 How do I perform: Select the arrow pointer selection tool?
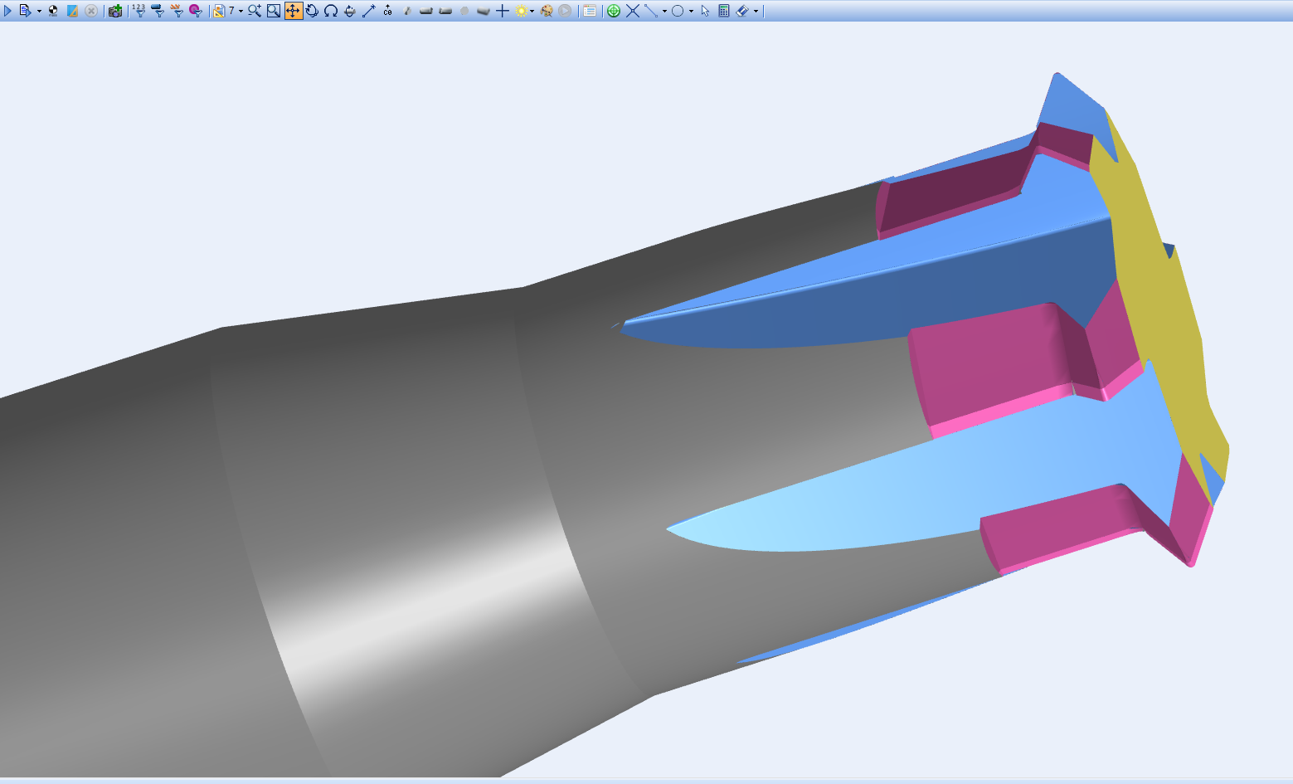pyautogui.click(x=705, y=11)
